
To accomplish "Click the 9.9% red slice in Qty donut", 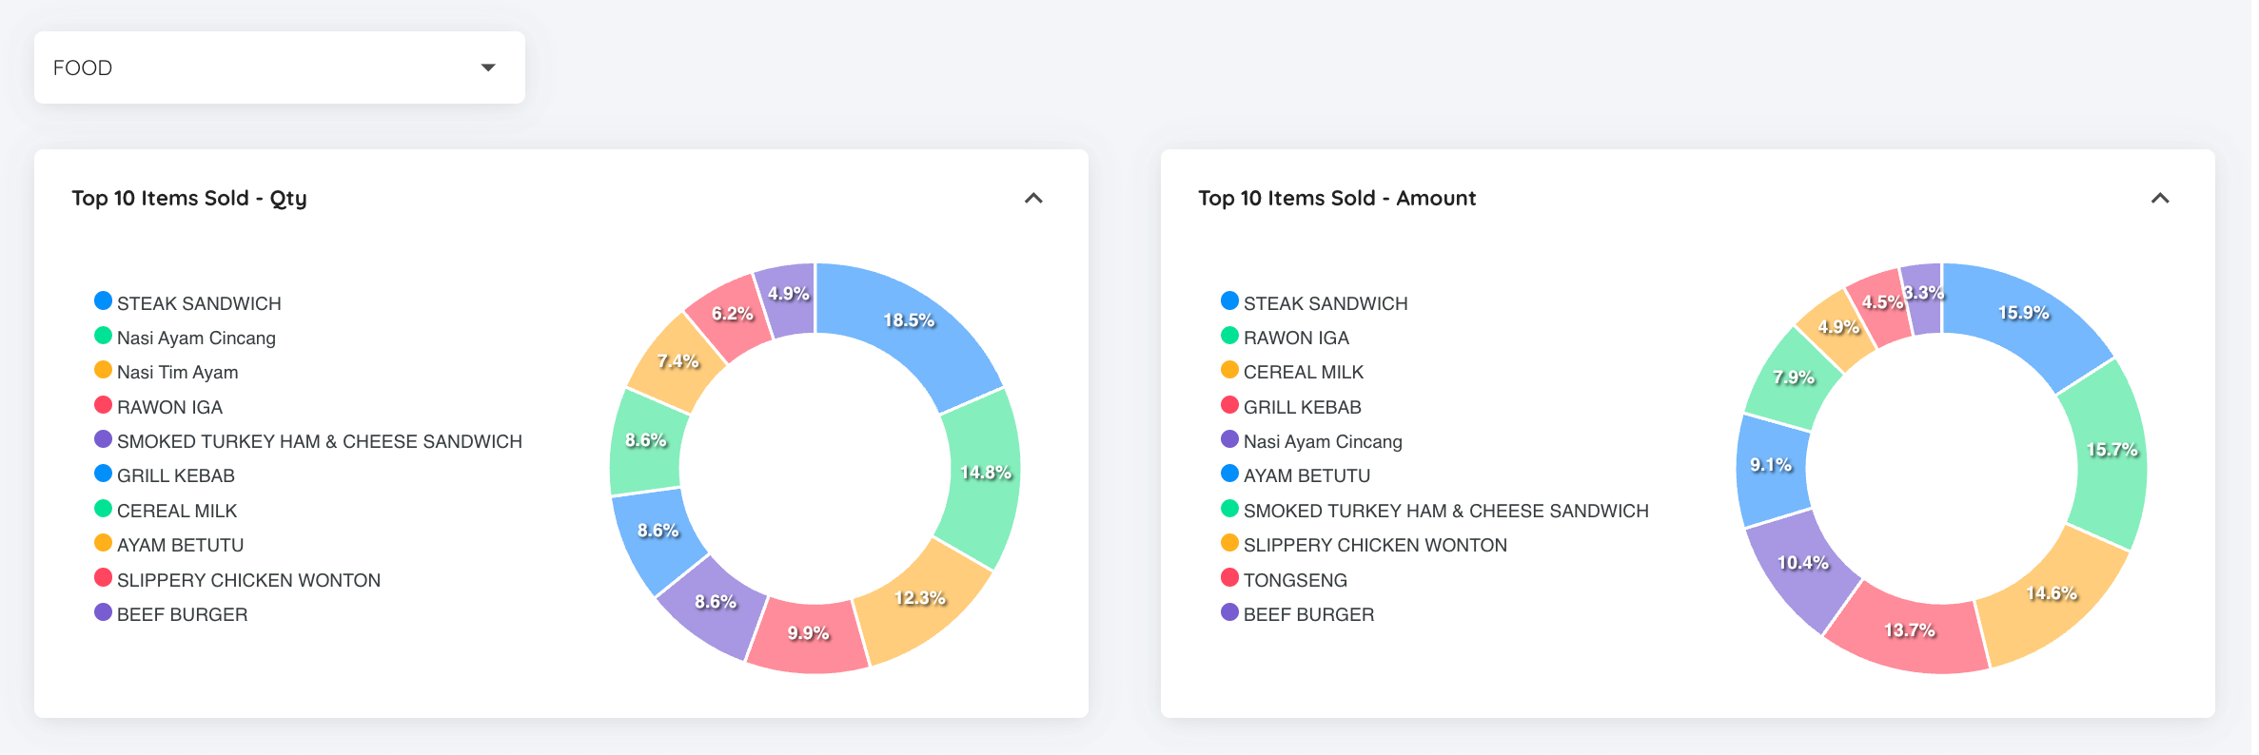I will point(807,635).
